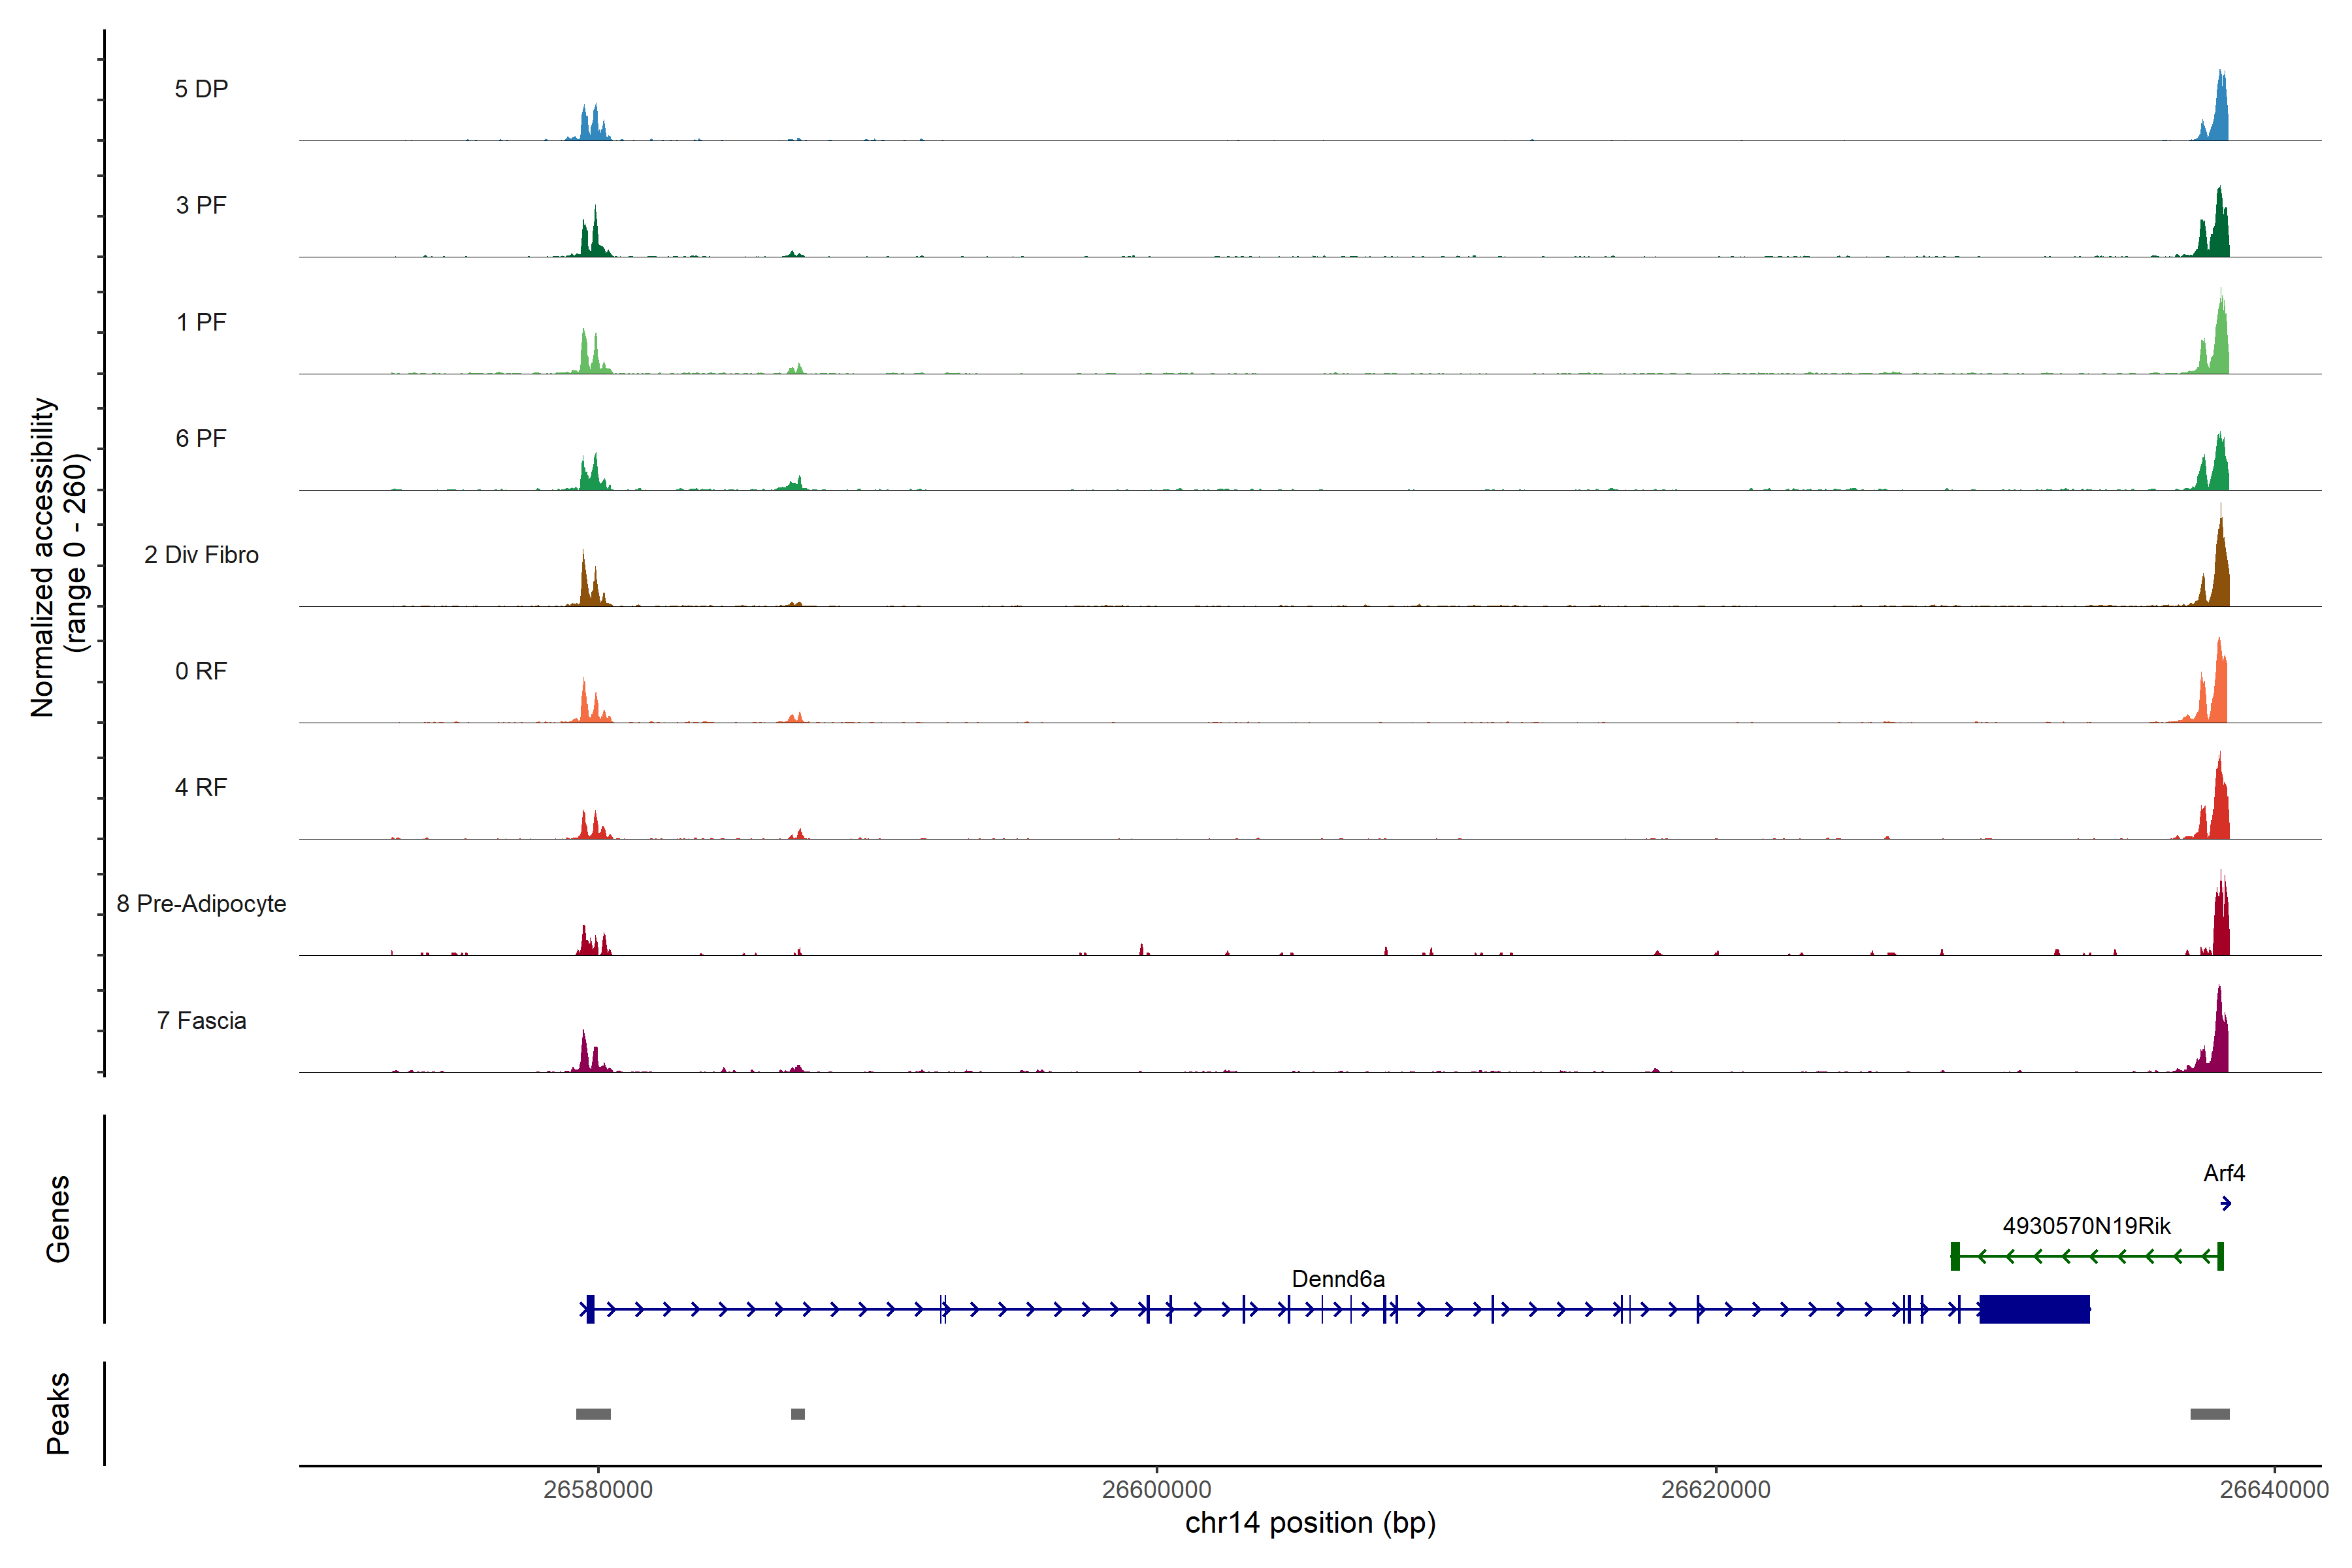Click the Dennd6a gene label

[1338, 1279]
